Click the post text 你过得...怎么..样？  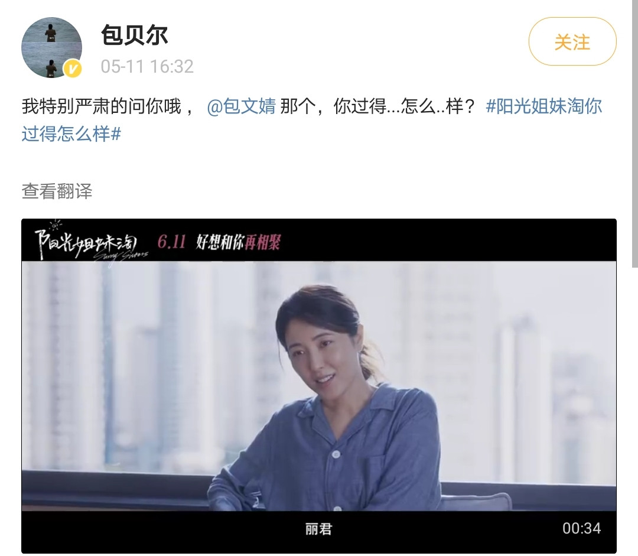coord(405,106)
